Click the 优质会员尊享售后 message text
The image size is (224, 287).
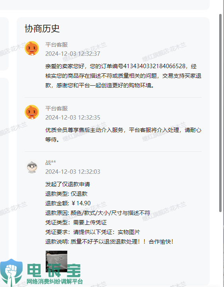tap(123, 135)
